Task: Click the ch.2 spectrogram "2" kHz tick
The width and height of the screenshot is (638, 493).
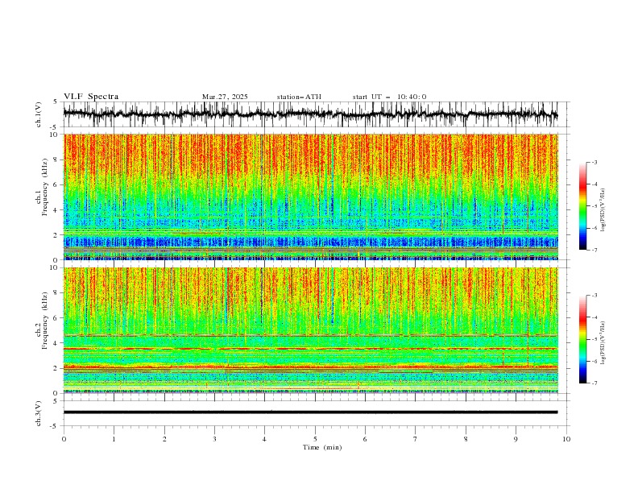Action: coord(57,368)
